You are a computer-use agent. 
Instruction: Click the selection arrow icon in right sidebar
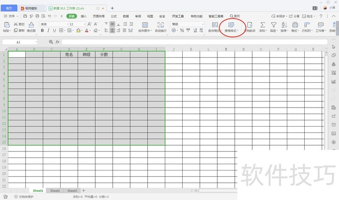click(x=333, y=47)
